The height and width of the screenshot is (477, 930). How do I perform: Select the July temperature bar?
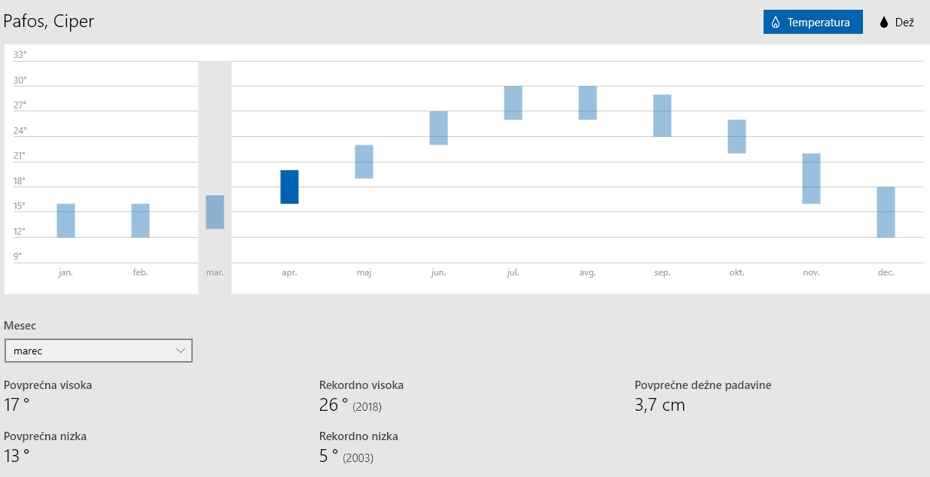tap(513, 103)
